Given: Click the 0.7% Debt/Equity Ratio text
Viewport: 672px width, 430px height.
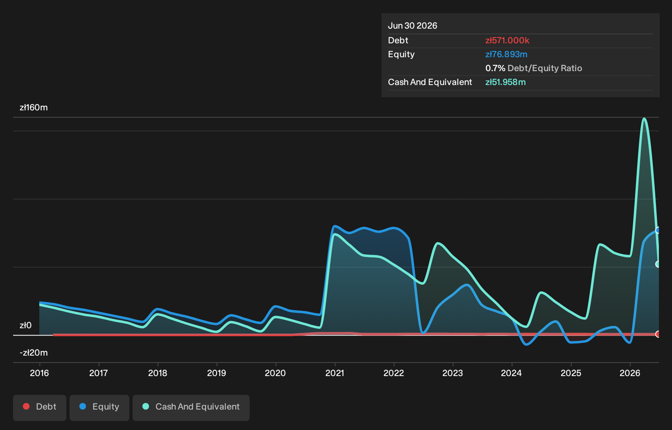Looking at the screenshot, I should [534, 68].
